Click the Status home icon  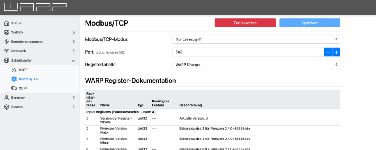click(6, 23)
